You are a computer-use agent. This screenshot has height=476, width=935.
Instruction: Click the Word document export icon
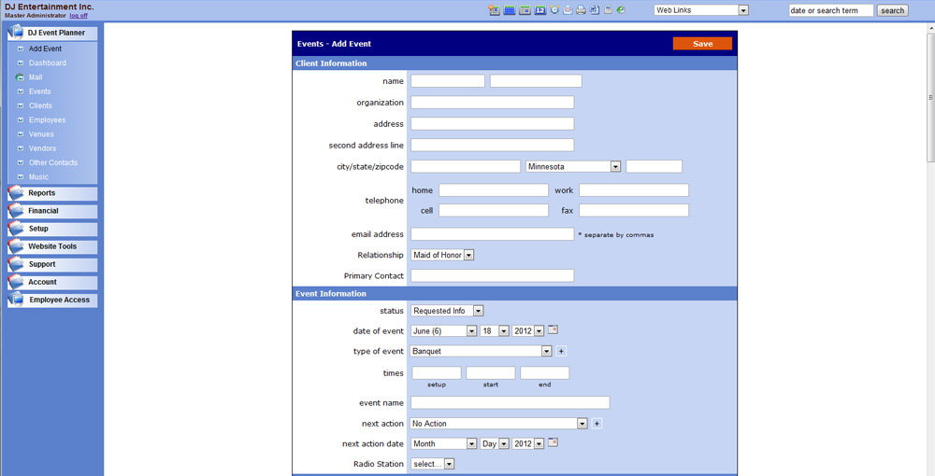coord(594,10)
